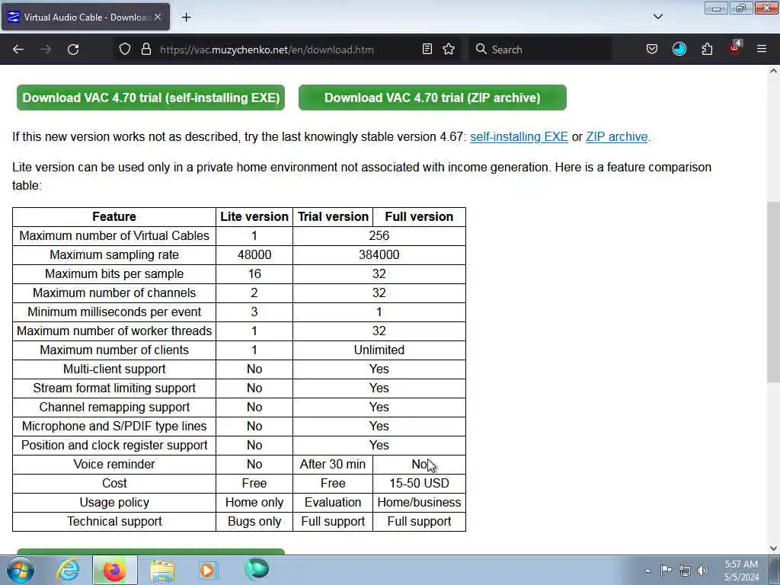
Task: Open the Pocket save icon
Action: 652,50
